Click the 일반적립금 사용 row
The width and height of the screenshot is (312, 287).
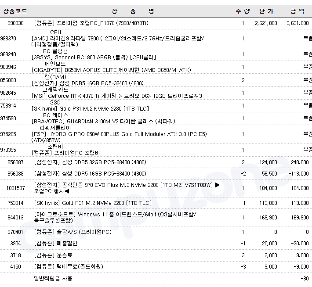(x=53, y=278)
